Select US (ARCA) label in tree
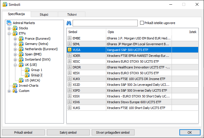This screenshot has height=138, width=204. coord(32,80)
